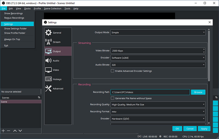Apply the settings changes
The width and height of the screenshot is (219, 139).
tap(204, 129)
